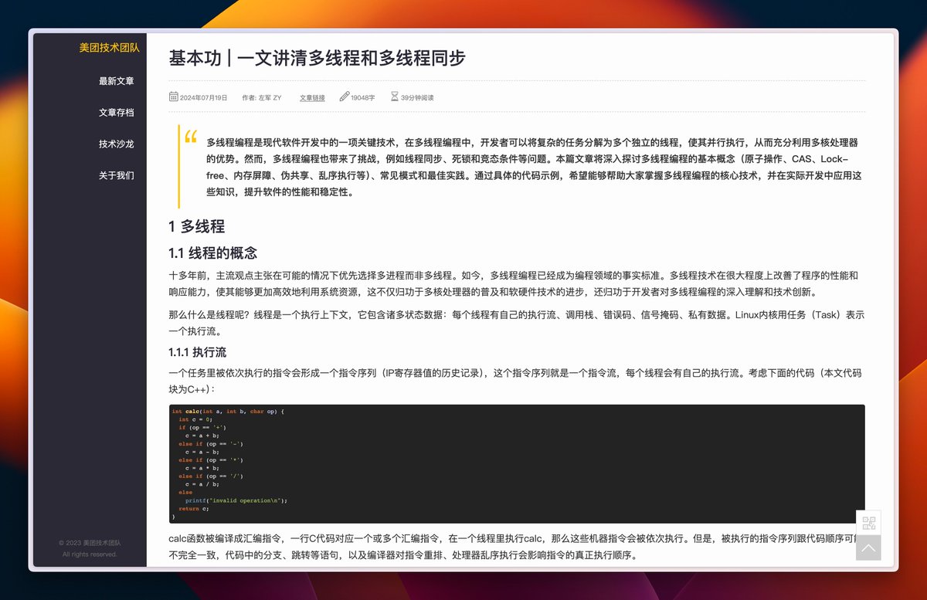Click the date 2024年07月19日
Screen dimensions: 927x600
(204, 98)
